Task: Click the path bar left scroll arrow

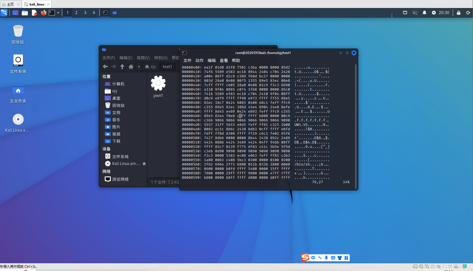Action: coord(139,67)
